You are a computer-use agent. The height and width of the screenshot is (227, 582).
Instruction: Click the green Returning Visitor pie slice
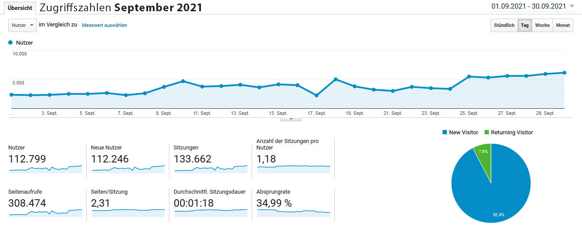[483, 156]
